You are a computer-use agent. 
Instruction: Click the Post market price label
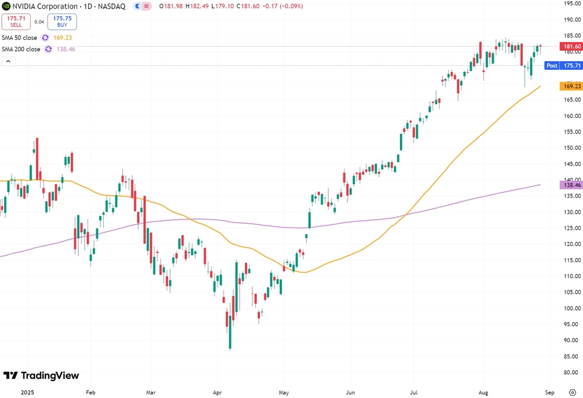(x=552, y=65)
